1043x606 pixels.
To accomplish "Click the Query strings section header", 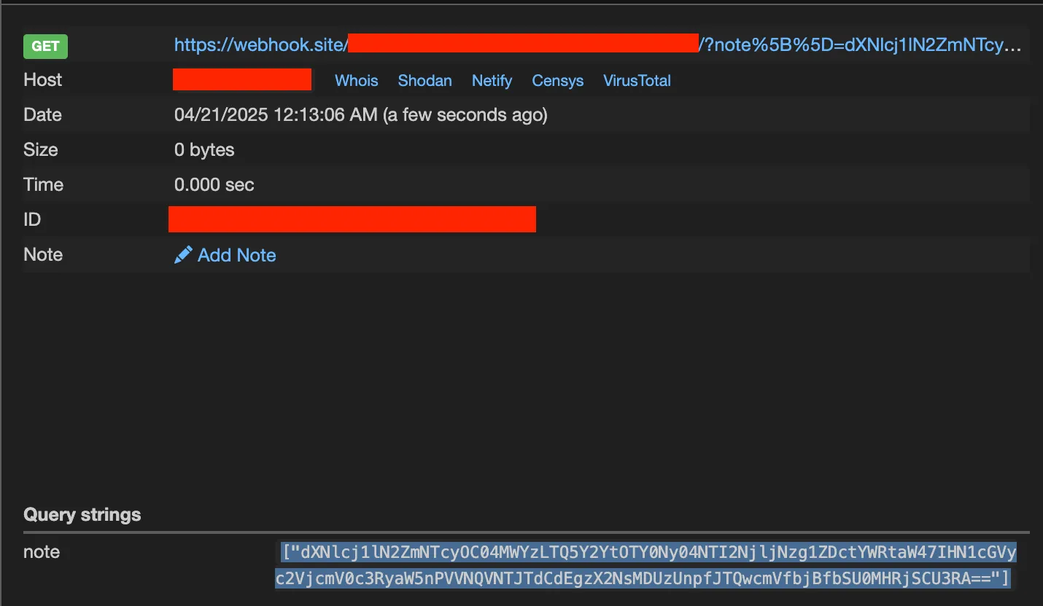I will click(82, 514).
